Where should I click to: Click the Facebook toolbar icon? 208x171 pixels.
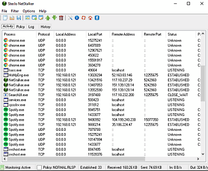coord(97,18)
